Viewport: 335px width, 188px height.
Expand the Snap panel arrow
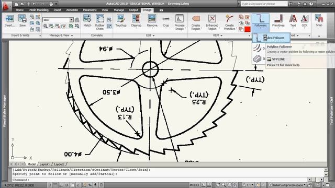[319, 36]
